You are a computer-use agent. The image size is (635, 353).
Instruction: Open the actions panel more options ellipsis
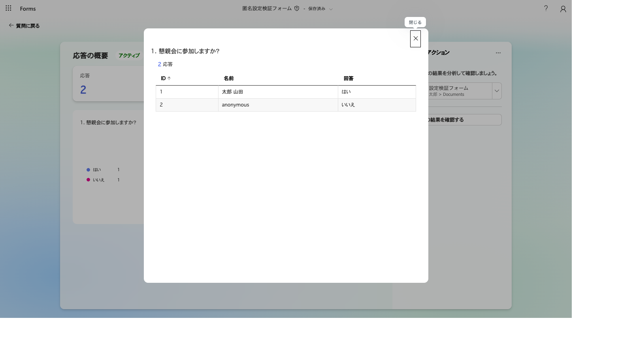point(498,53)
